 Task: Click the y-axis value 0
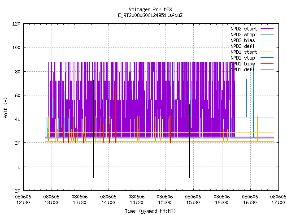click(x=19, y=167)
